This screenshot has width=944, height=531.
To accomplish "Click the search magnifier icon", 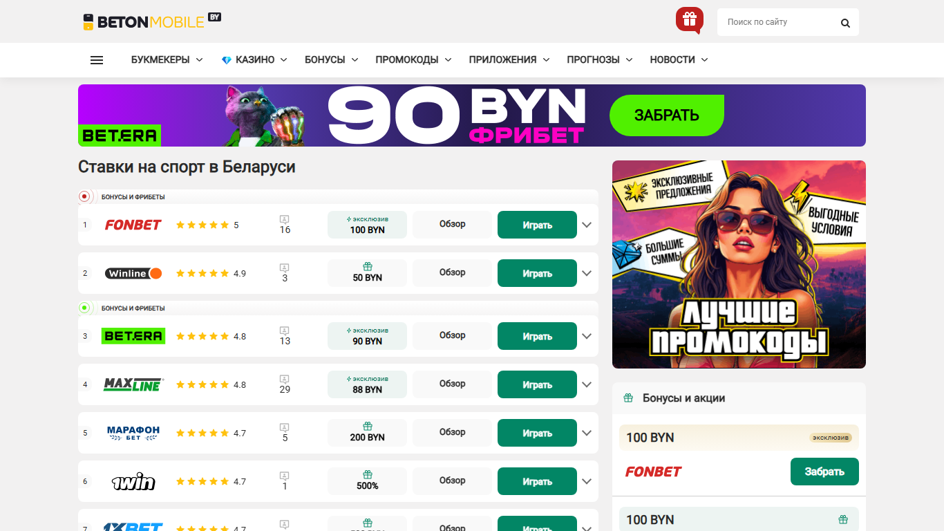I will [845, 23].
